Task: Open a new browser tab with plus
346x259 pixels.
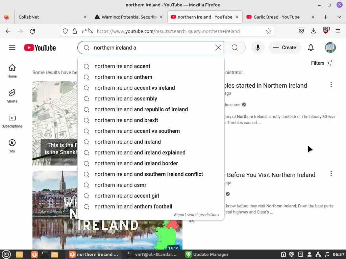Action: pos(325,17)
